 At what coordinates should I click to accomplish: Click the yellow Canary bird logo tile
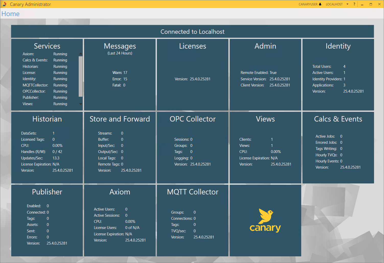(x=265, y=221)
